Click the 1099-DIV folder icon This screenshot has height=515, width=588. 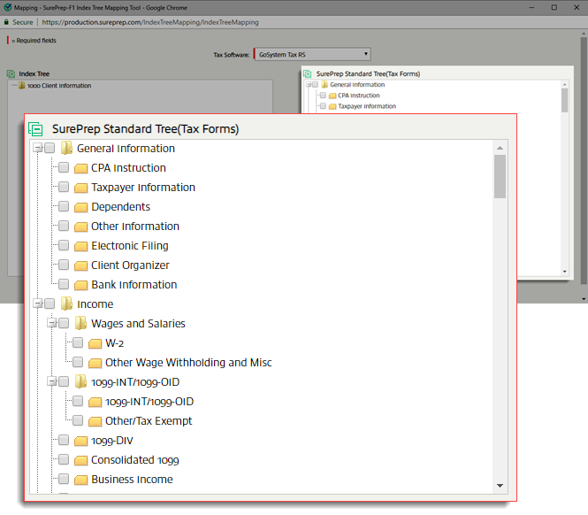click(x=80, y=441)
